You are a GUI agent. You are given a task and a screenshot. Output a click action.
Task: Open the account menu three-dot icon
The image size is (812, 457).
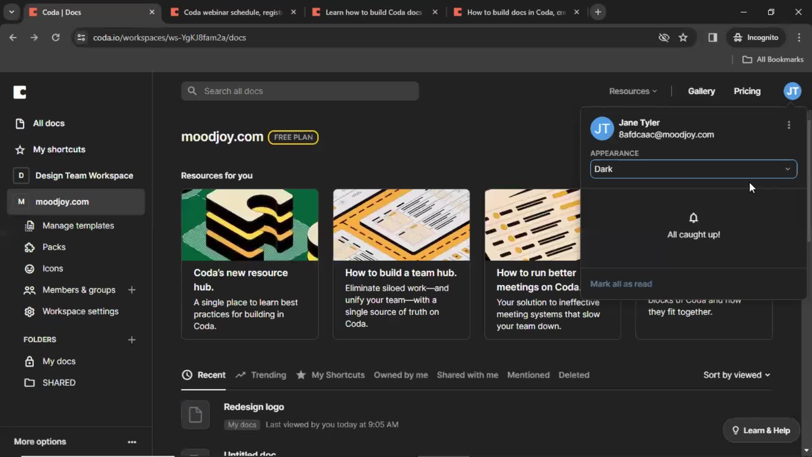[x=789, y=125]
